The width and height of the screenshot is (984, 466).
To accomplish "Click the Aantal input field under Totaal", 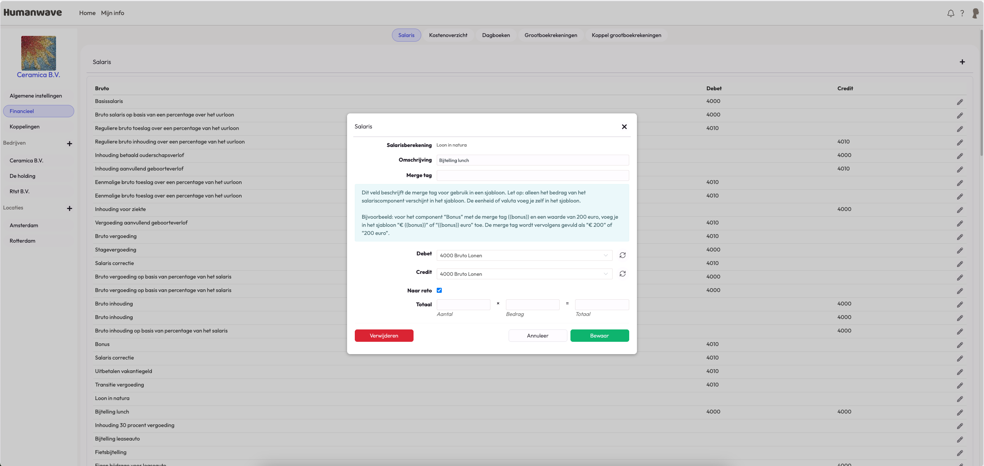I will point(463,305).
